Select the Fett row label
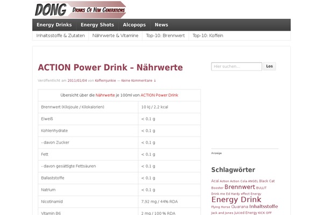Viewport: 323px width, 215px height. point(45,154)
